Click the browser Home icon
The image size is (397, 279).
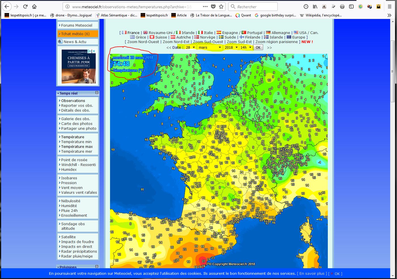[x=34, y=7]
